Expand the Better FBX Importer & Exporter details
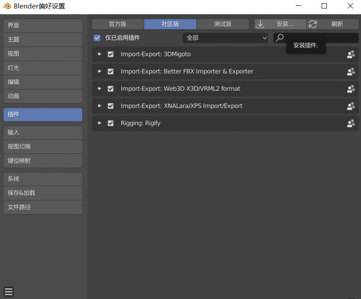The width and height of the screenshot is (361, 299). [x=100, y=71]
